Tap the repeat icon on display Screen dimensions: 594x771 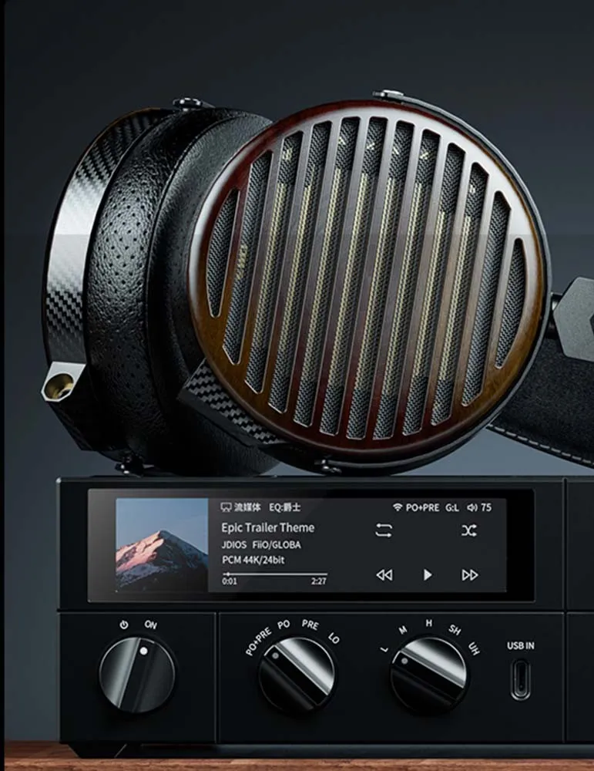click(384, 530)
